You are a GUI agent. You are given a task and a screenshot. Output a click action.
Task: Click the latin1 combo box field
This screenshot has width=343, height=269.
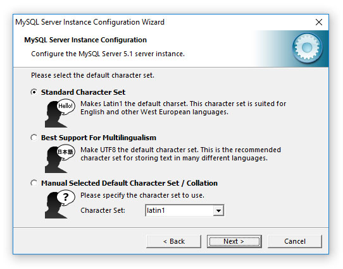click(185, 210)
